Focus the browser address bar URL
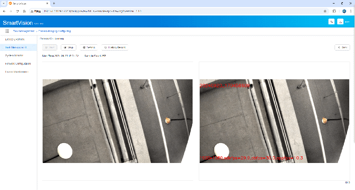Screen dimensions: 355x190 click(93, 11)
